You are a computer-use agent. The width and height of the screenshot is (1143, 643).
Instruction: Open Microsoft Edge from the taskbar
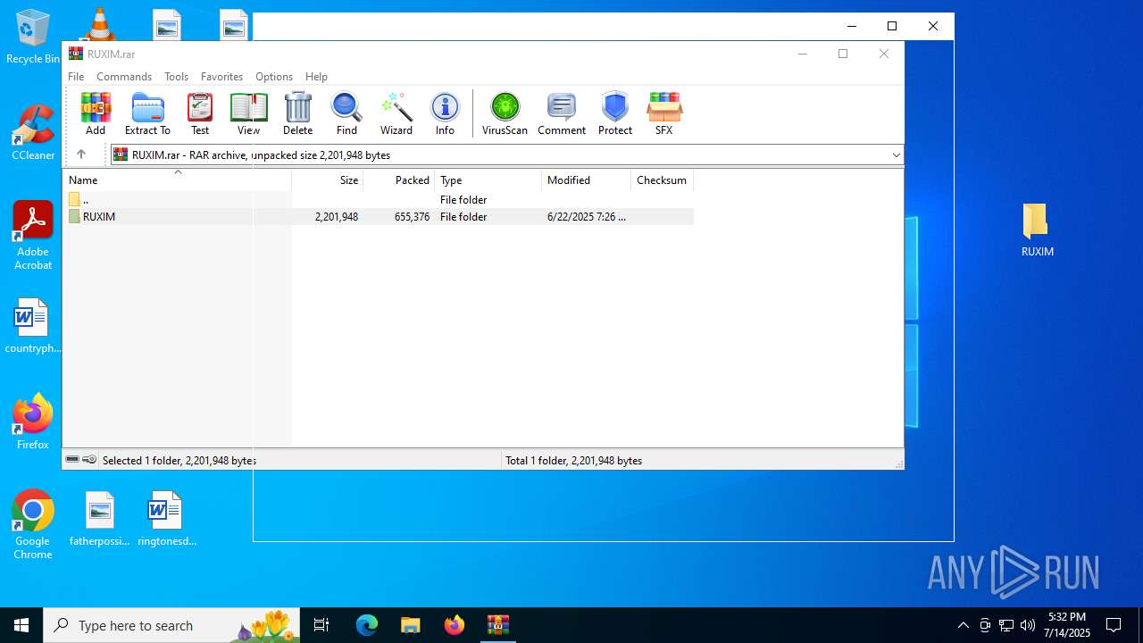[367, 625]
